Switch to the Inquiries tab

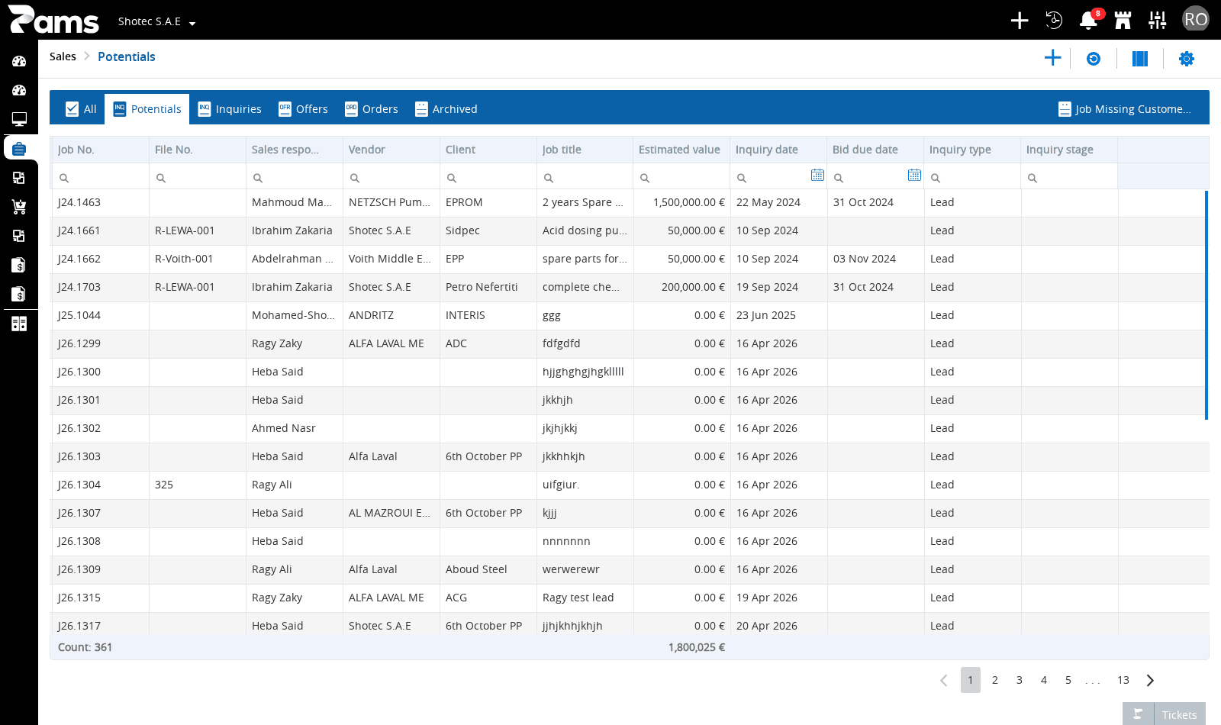coord(230,109)
